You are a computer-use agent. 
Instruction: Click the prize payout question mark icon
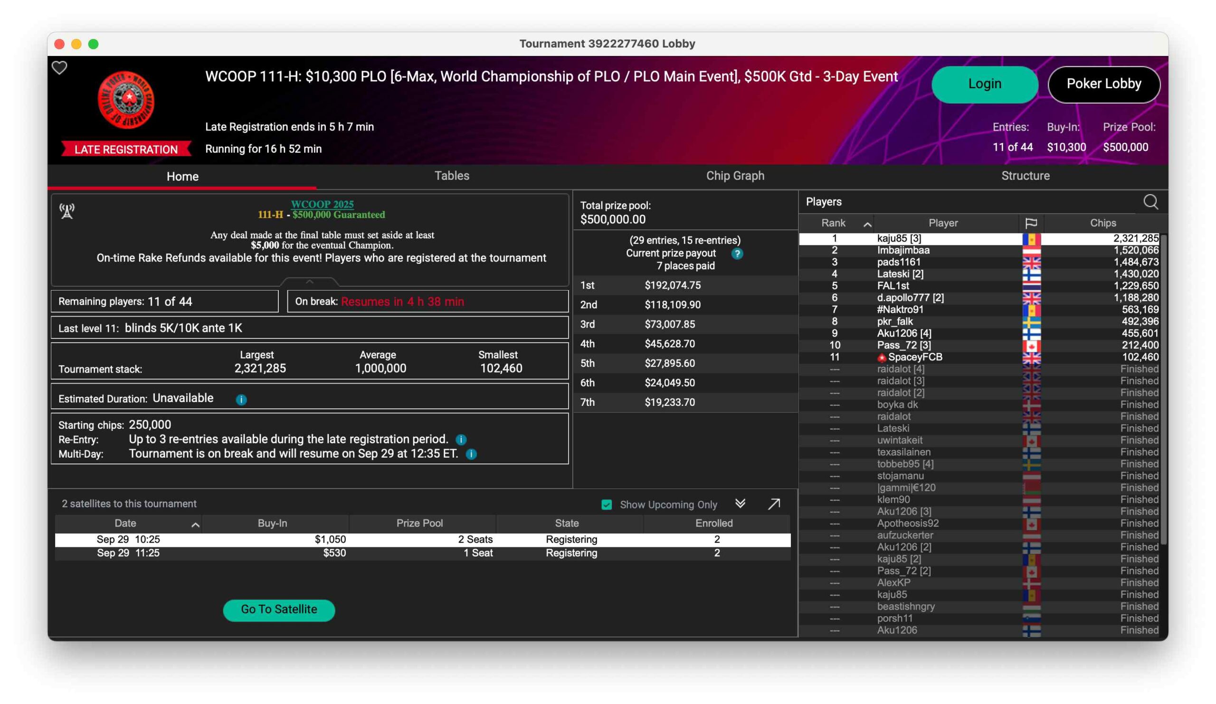[x=737, y=253]
